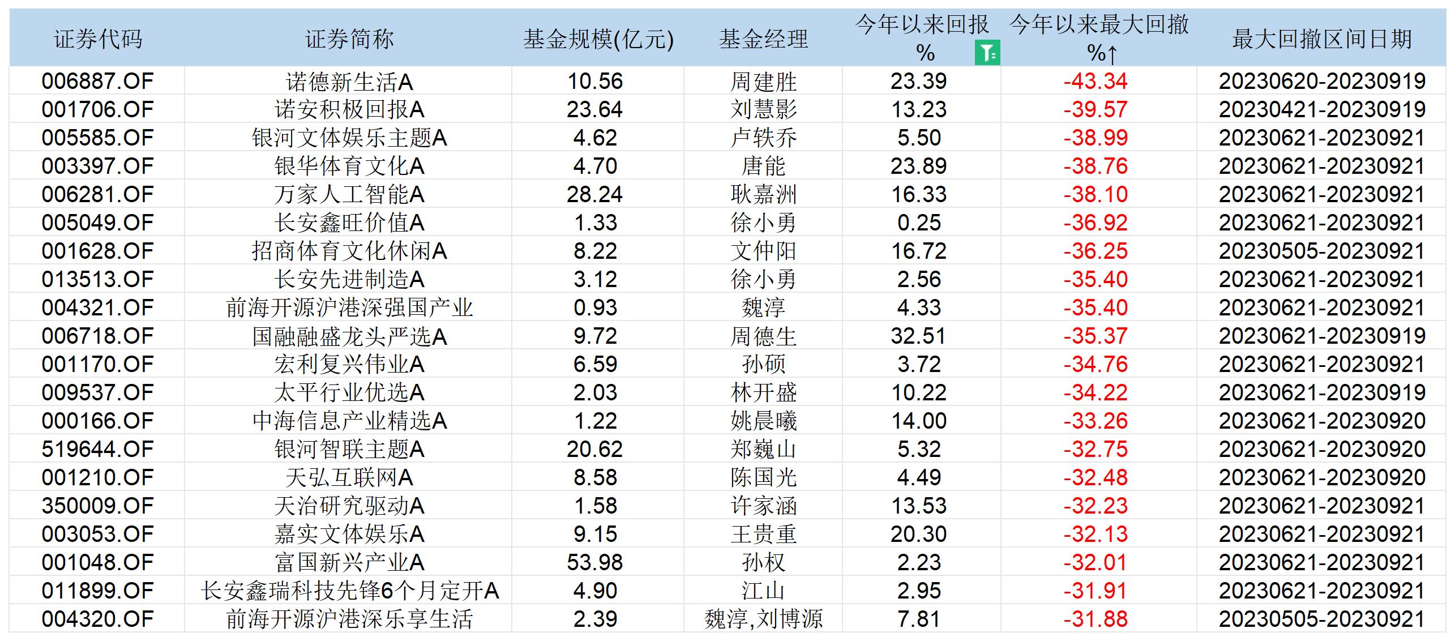Click the 证券简称 column header
This screenshot has height=641, width=1455.
coord(349,39)
